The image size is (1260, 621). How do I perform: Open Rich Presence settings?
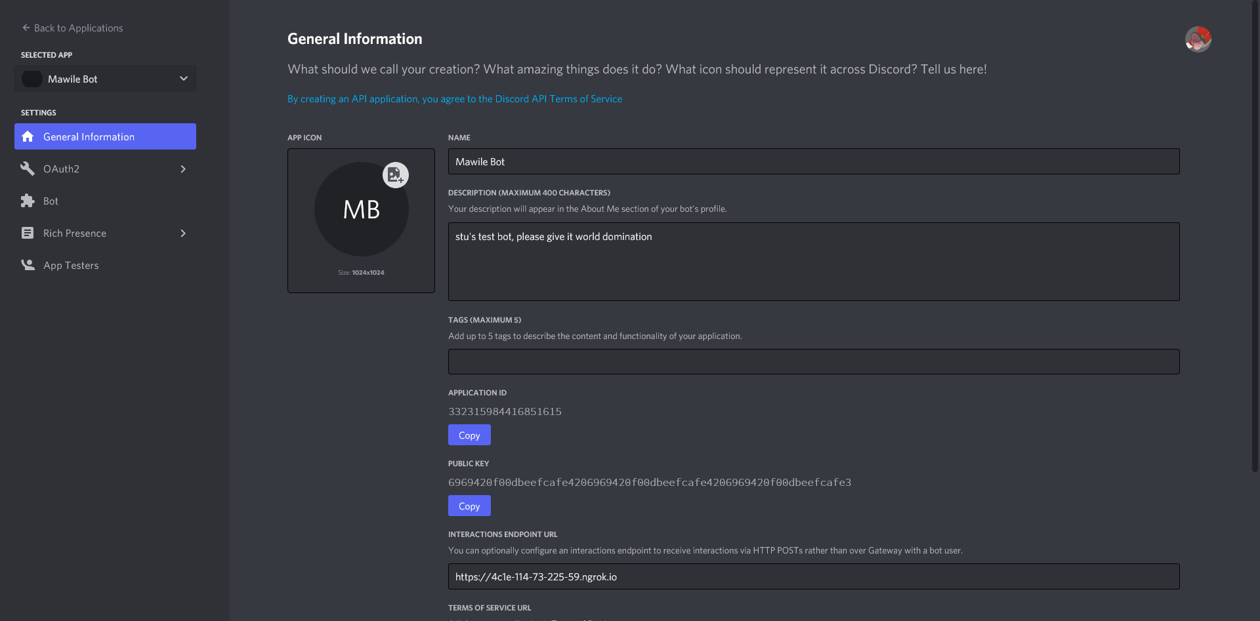(x=105, y=233)
